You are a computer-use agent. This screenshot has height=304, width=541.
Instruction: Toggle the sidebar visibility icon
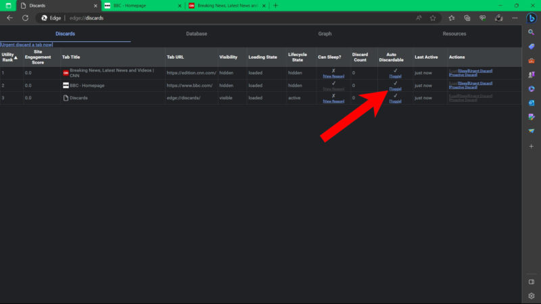click(x=532, y=282)
